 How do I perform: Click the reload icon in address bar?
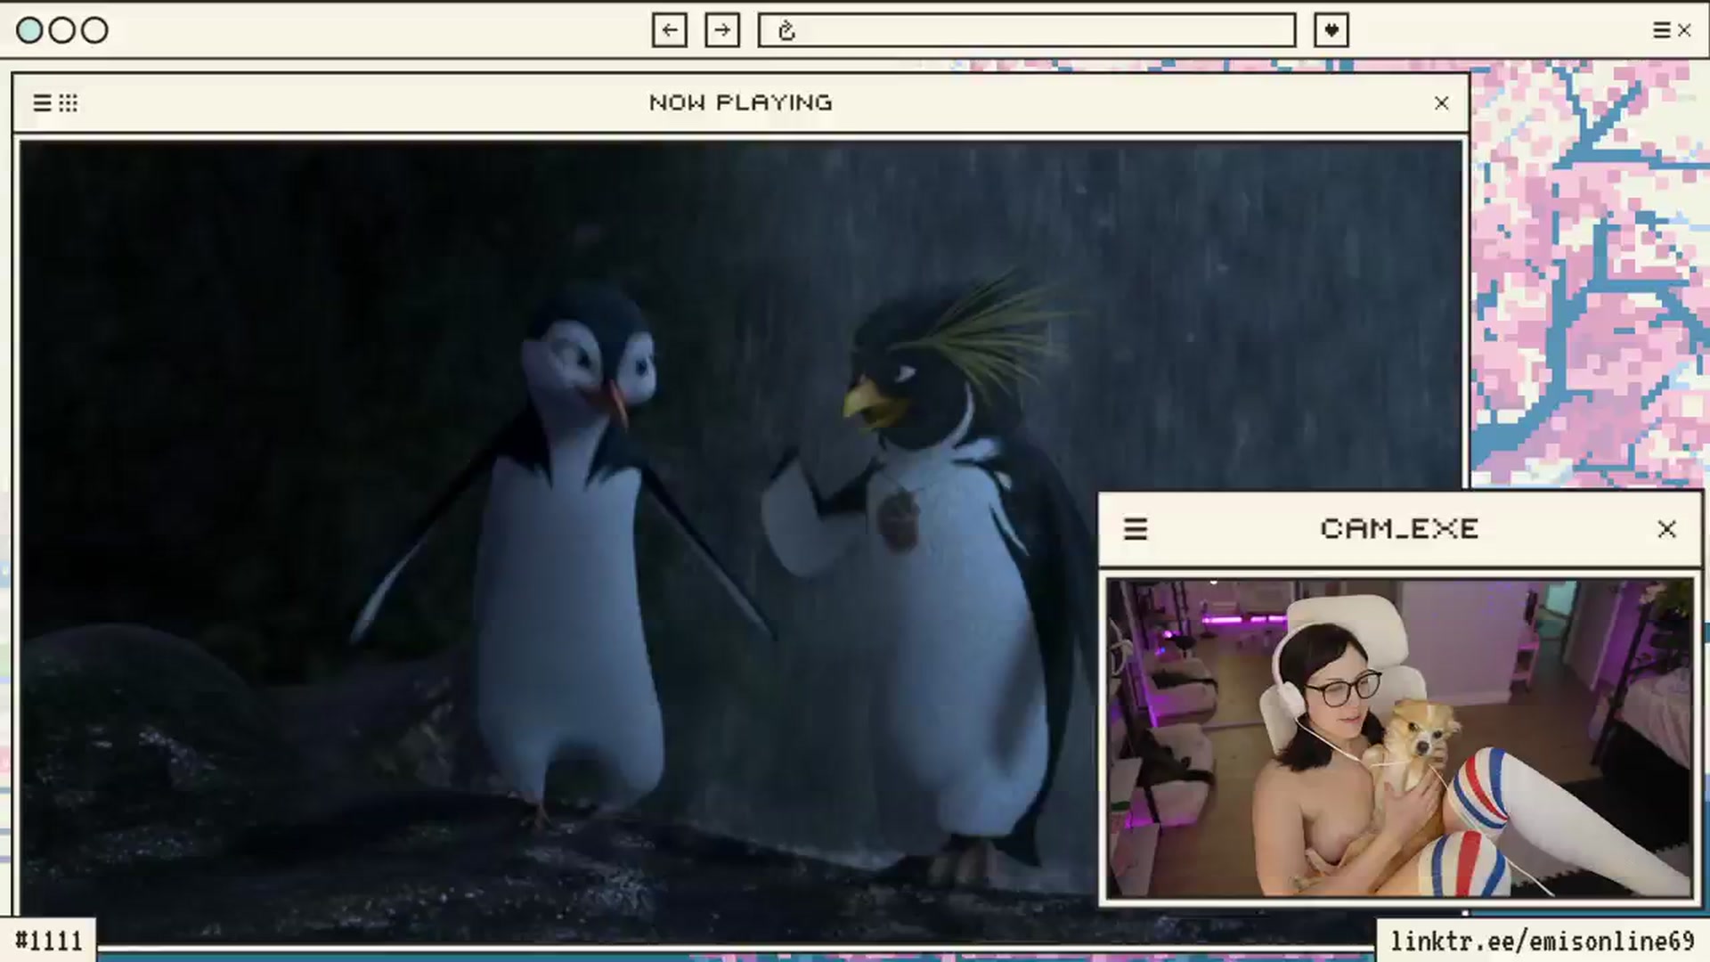tap(786, 31)
